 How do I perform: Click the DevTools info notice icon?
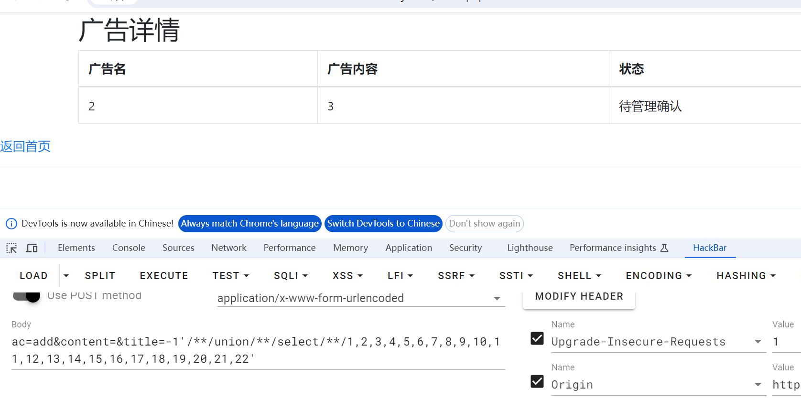(11, 224)
